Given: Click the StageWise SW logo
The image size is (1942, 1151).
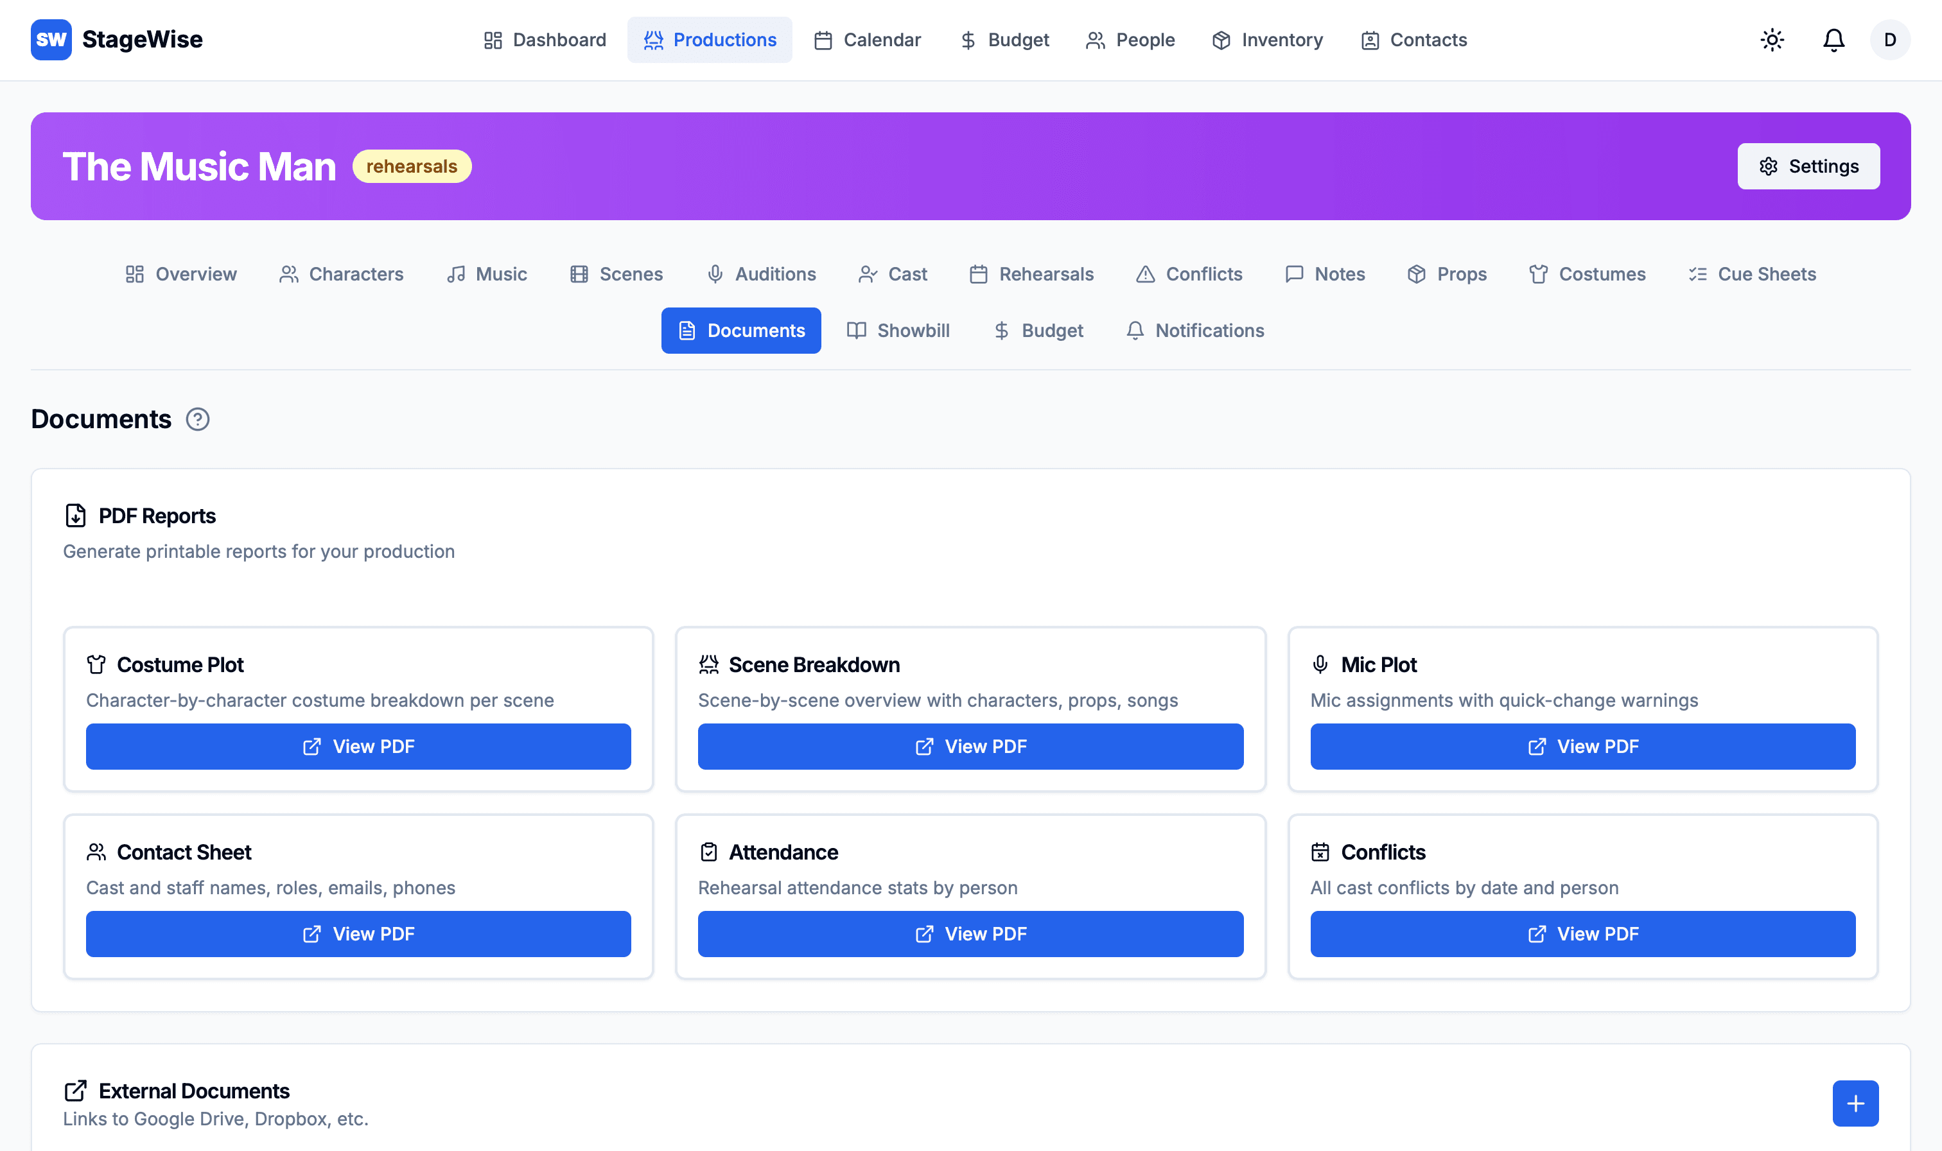Looking at the screenshot, I should 51,40.
